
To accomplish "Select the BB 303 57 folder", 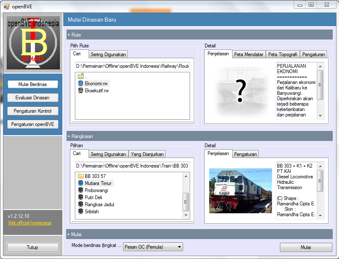I will pyautogui.click(x=95, y=176).
